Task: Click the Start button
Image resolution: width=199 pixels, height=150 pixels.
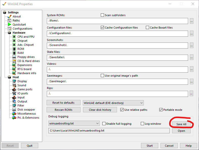Action: 150,146
